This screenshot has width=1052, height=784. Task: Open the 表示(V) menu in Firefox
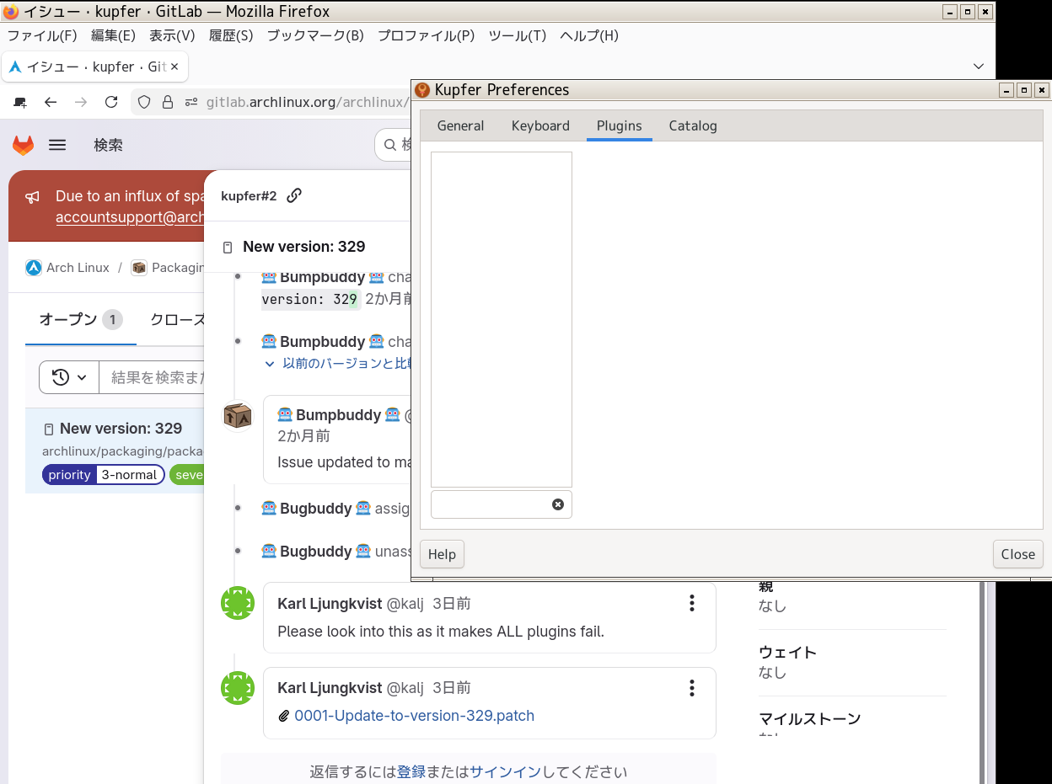(x=172, y=35)
